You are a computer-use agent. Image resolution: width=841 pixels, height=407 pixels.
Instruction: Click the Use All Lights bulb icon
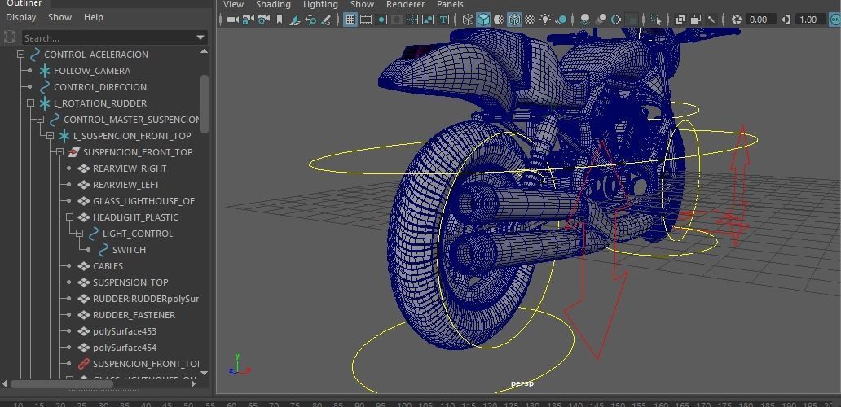[545, 20]
